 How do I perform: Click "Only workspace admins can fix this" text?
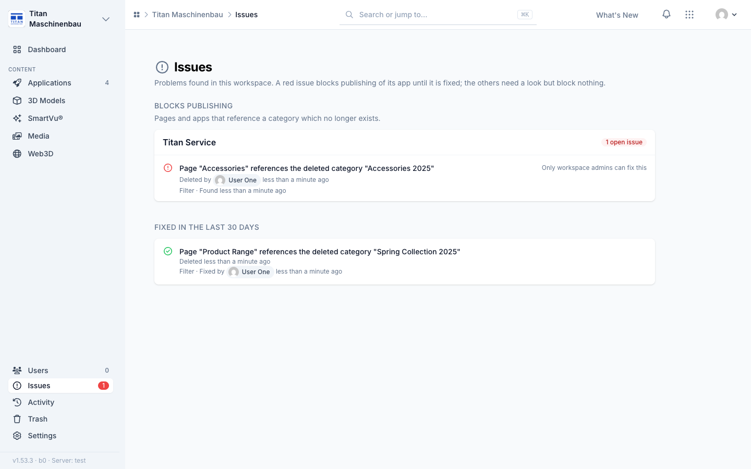pyautogui.click(x=594, y=168)
